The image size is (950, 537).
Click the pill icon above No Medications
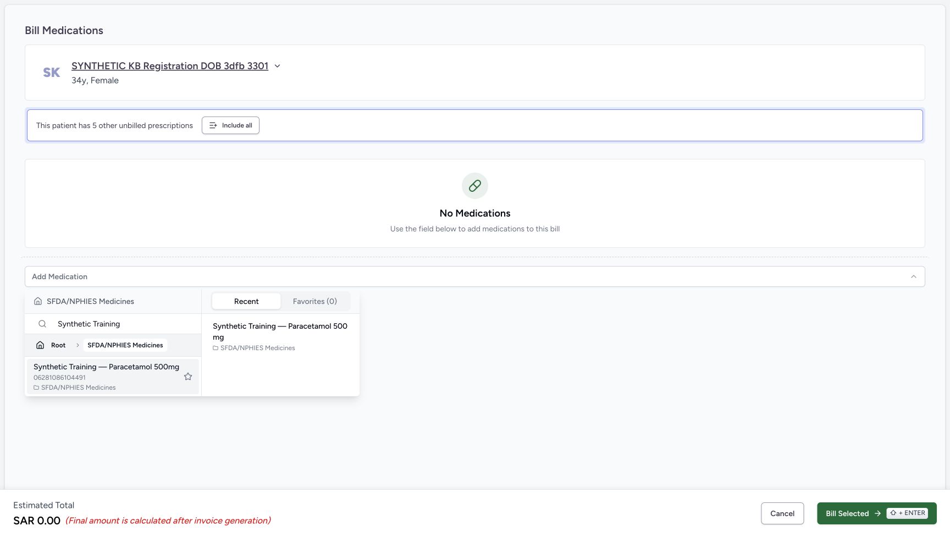tap(475, 186)
